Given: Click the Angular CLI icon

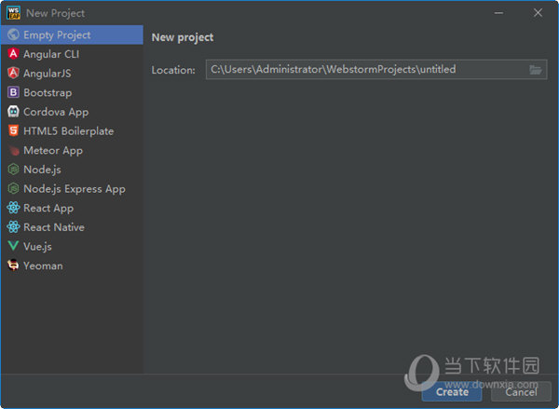Looking at the screenshot, I should point(13,54).
